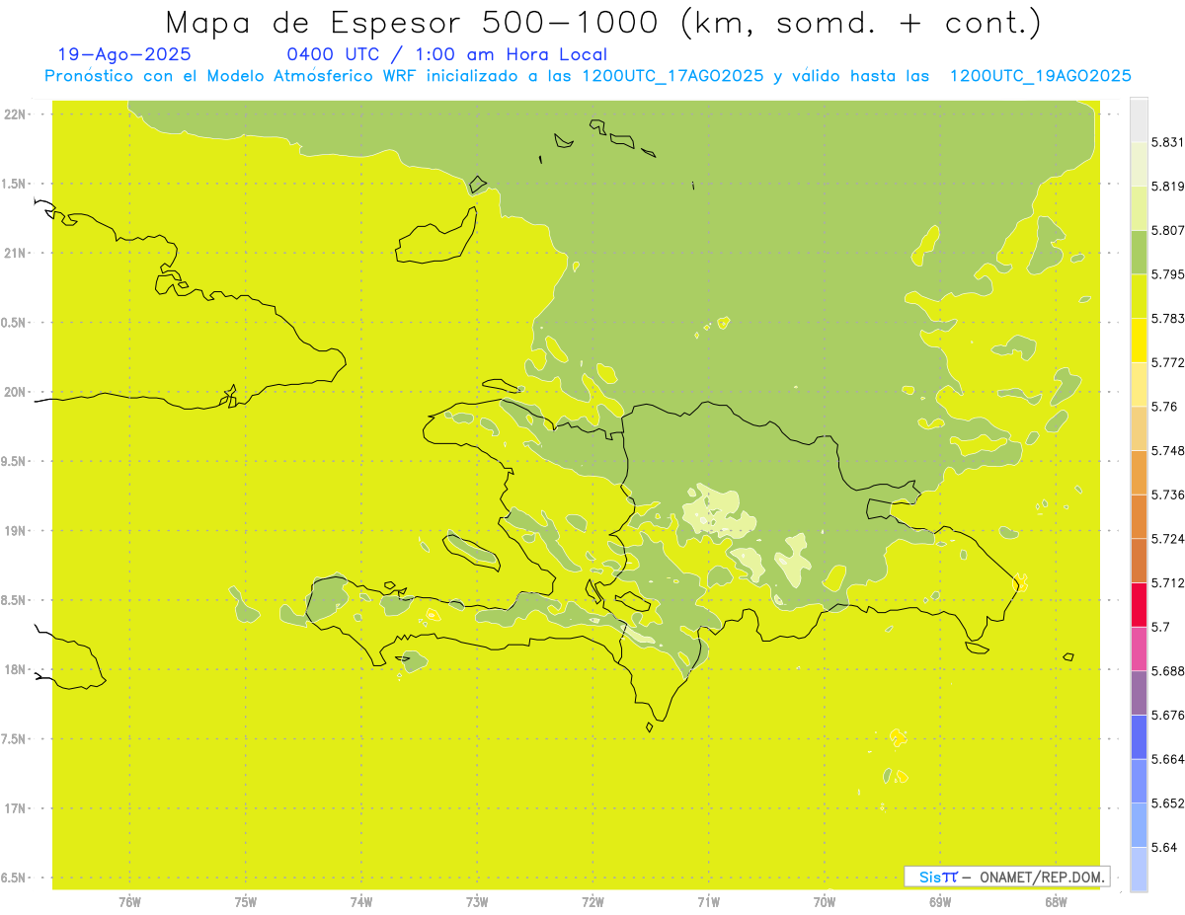The height and width of the screenshot is (915, 1185).
Task: Click the '5.724' legend value
Action: coord(1167,539)
